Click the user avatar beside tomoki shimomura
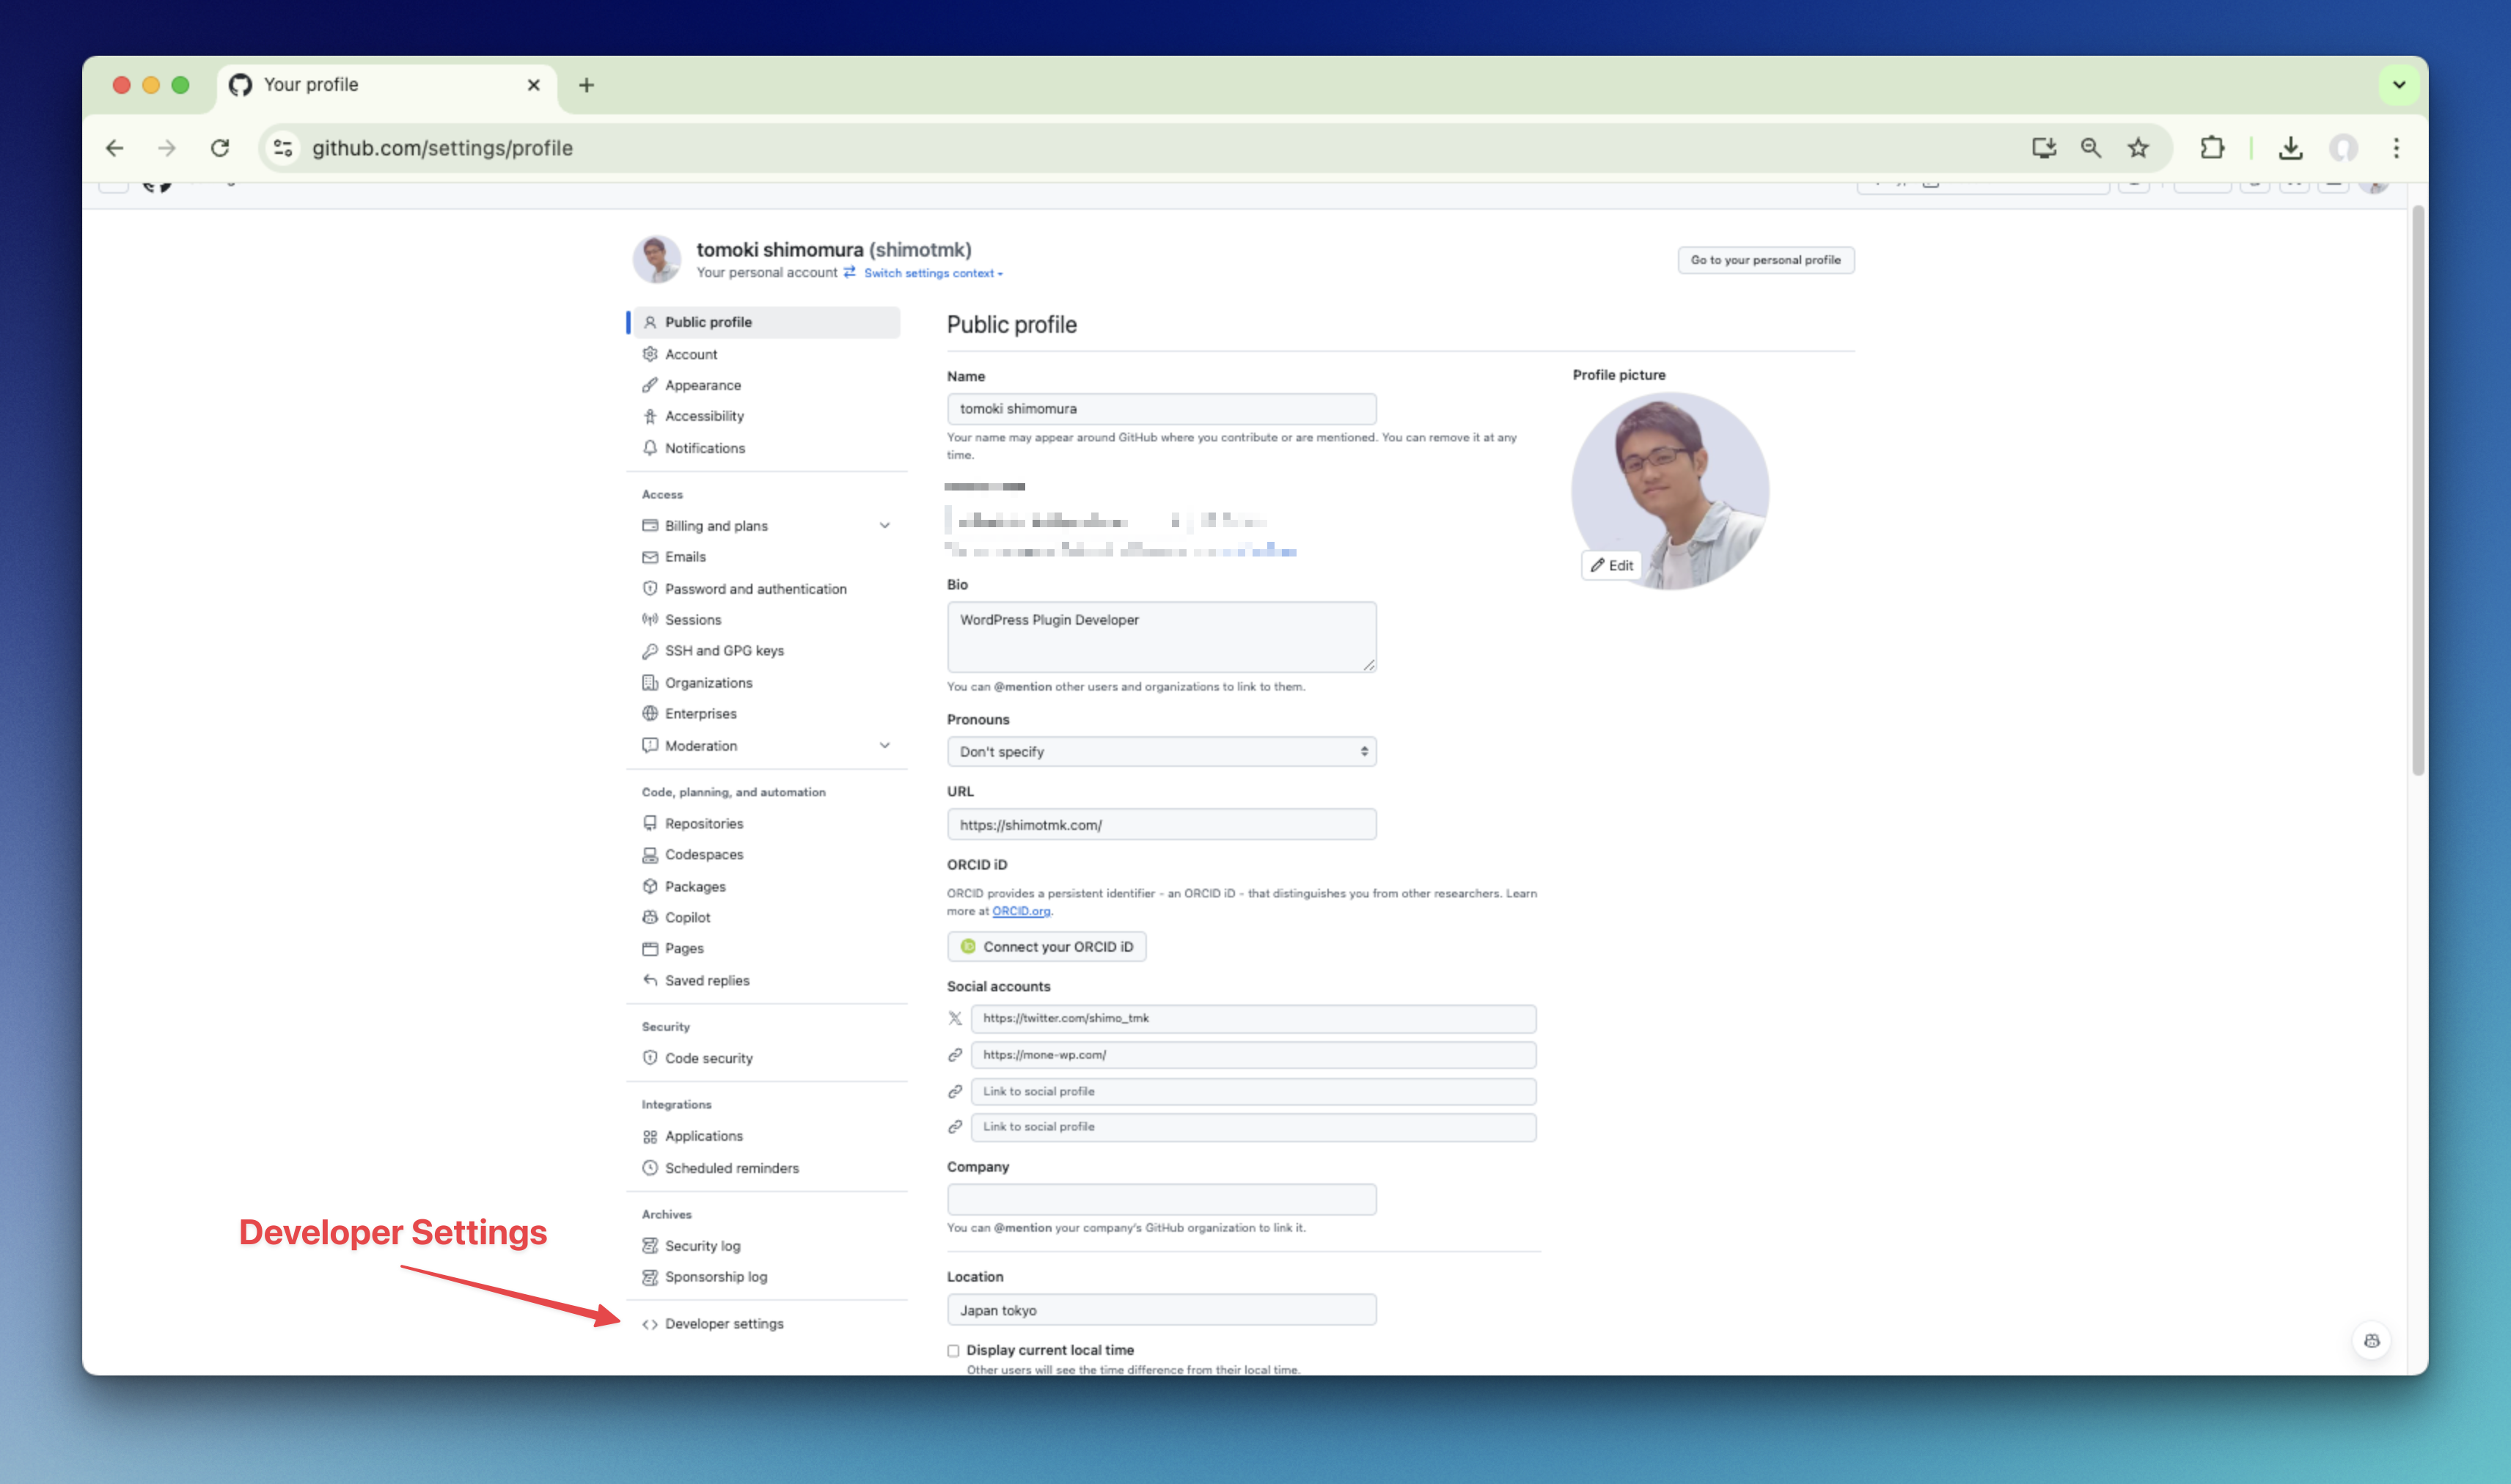Screen dimensions: 2511x1484 [656, 260]
